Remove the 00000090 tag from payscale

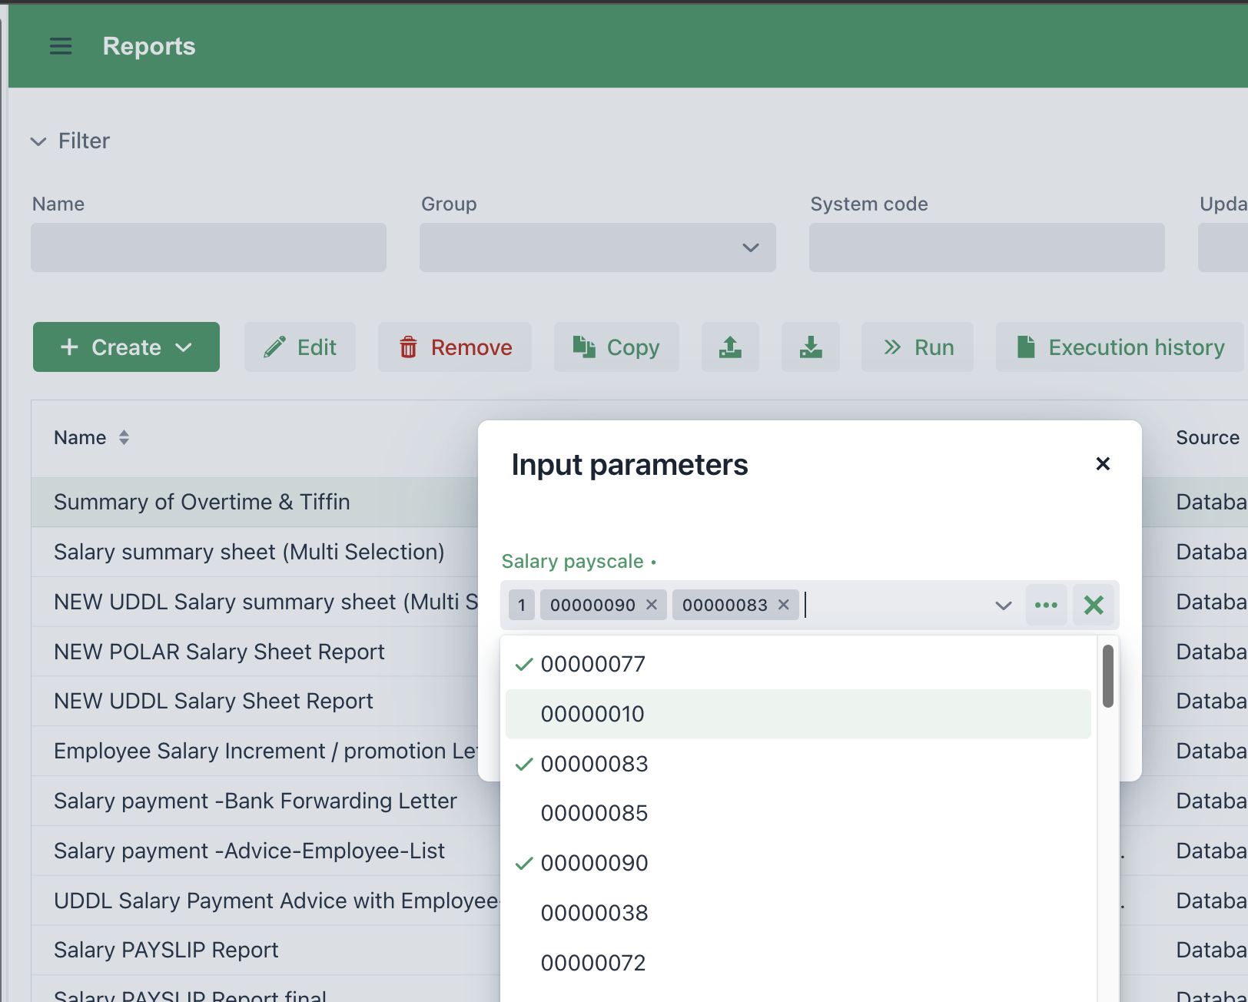[x=652, y=605]
